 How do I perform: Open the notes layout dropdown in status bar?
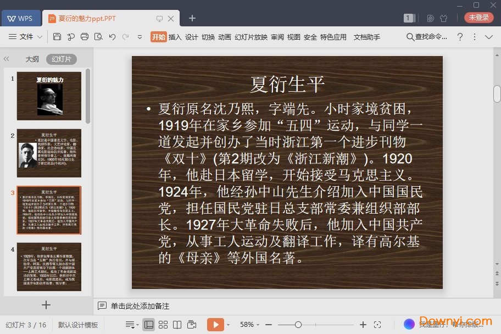(132, 325)
